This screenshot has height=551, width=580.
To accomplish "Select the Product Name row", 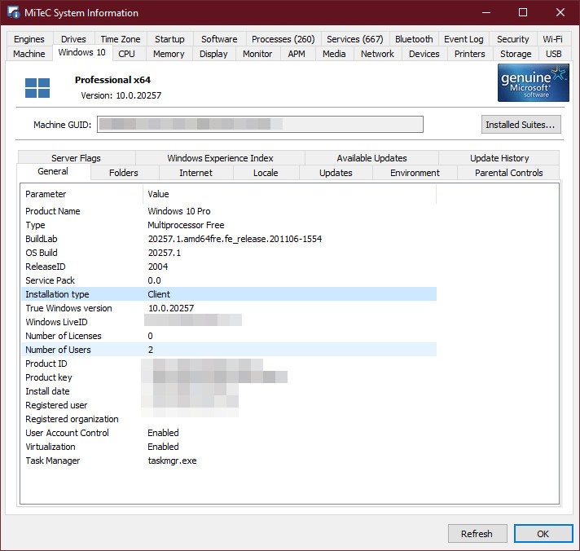I will click(229, 211).
